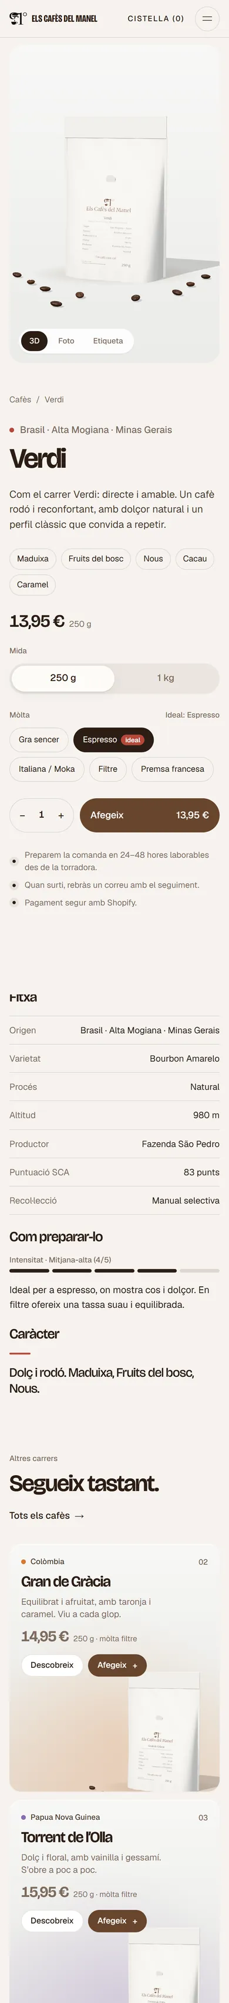Choose Premsa francesa grind
Image resolution: width=229 pixels, height=2003 pixels.
coord(172,769)
